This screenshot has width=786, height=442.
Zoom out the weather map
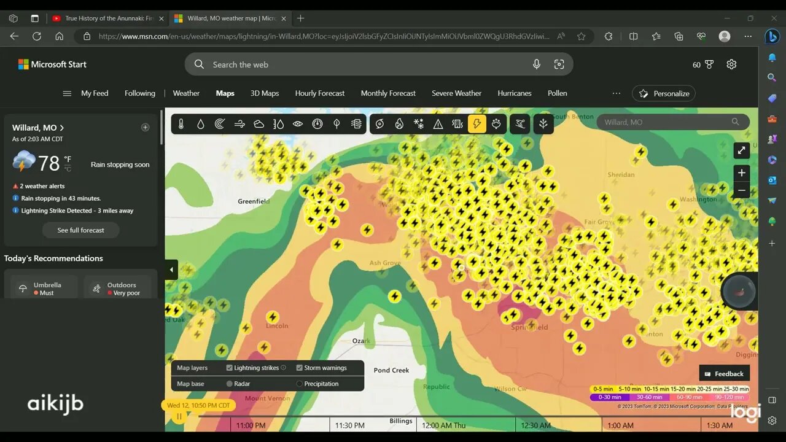coord(741,190)
